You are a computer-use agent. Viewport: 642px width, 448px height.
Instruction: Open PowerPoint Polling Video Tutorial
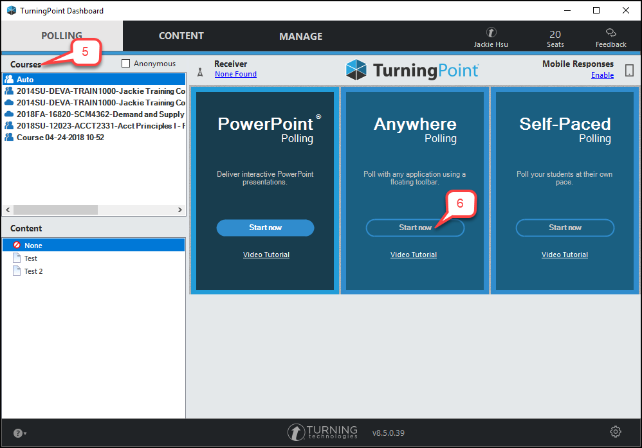point(266,255)
